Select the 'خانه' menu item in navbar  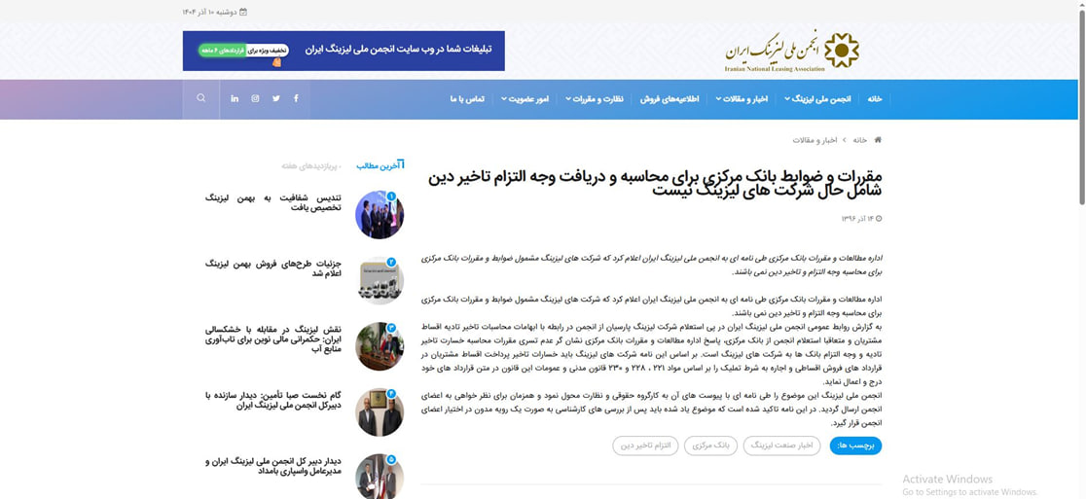click(875, 99)
